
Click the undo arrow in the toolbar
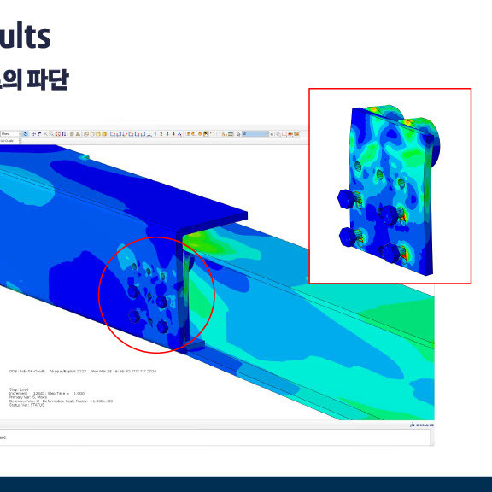[x=212, y=134]
